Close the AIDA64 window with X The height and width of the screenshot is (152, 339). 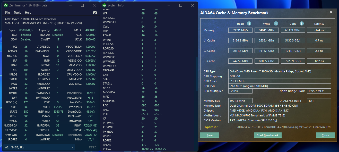(331, 12)
